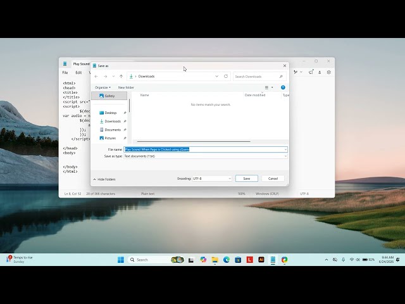Go up one folder level
Viewport: 405px width, 304px height.
coord(121,77)
